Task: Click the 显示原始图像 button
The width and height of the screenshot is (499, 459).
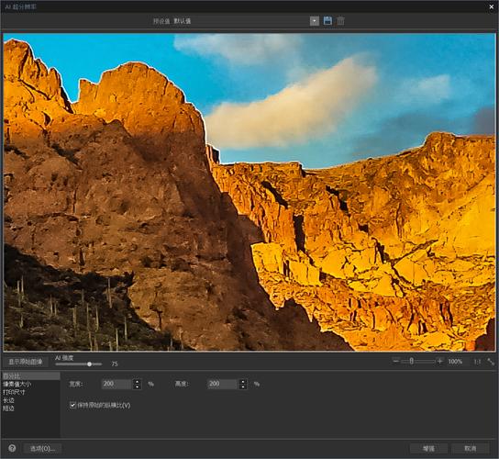Action: coord(26,362)
